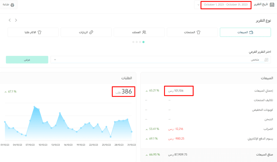
Task: Go to next report types with right arrow
Action: [16, 20]
